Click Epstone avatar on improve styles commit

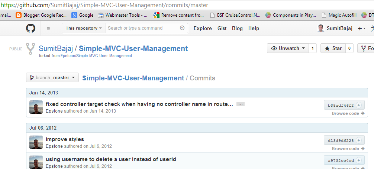pyautogui.click(x=36, y=142)
